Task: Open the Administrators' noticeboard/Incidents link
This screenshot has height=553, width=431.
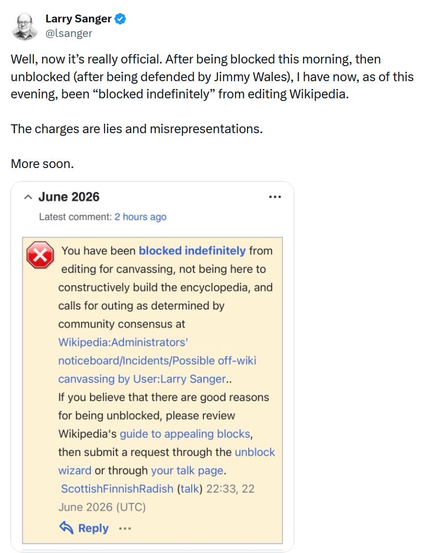Action: point(157,361)
